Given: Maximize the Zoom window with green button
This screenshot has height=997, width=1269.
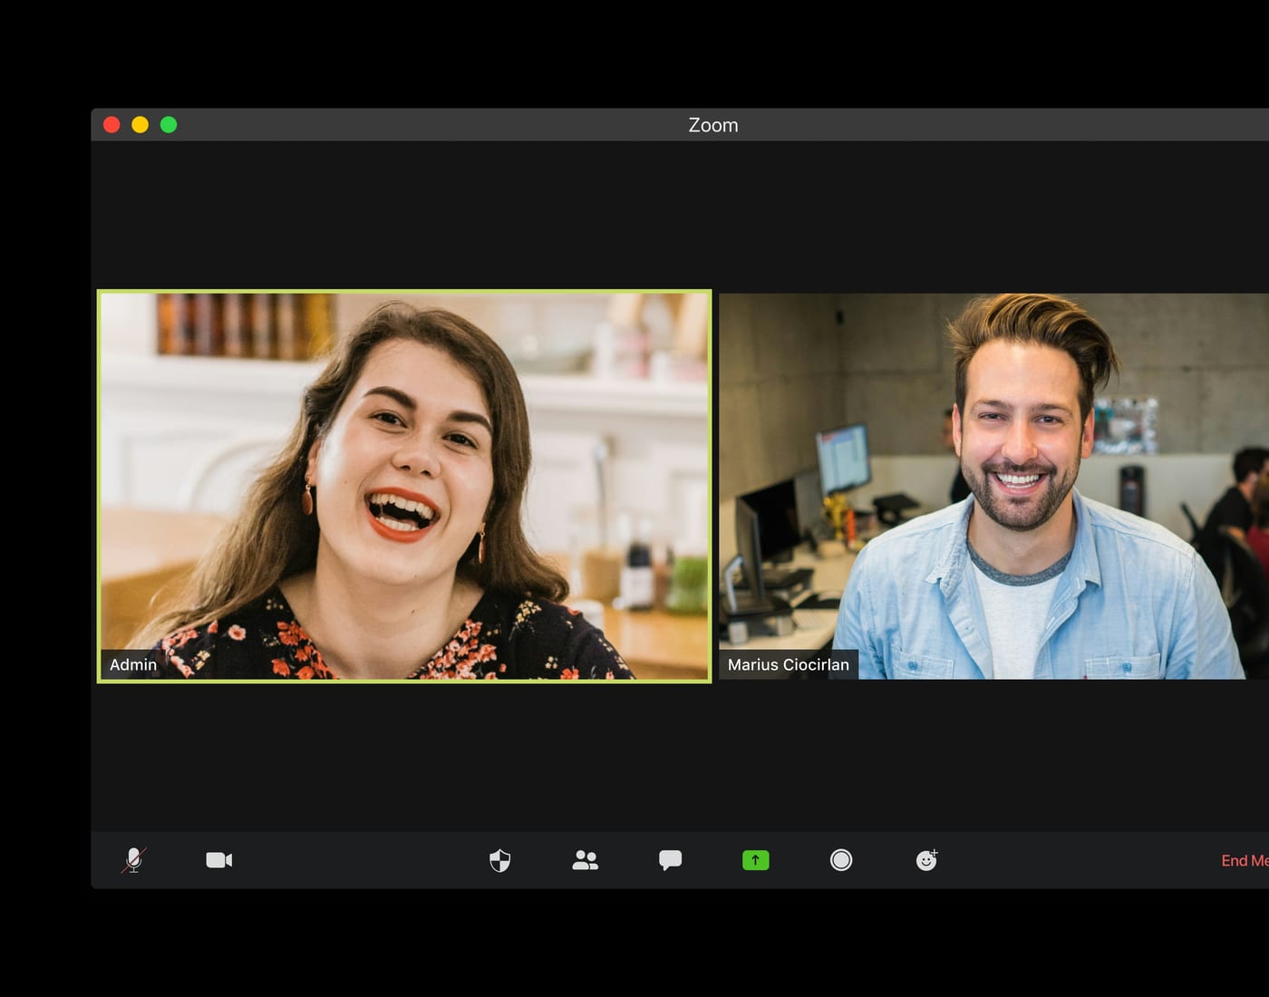Looking at the screenshot, I should [x=169, y=124].
